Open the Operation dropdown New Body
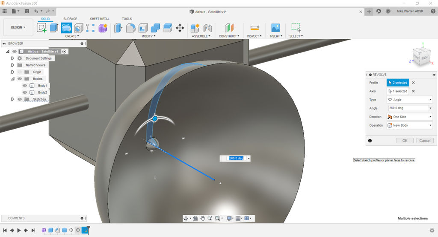Screen dimensions: 438x237 (410, 125)
